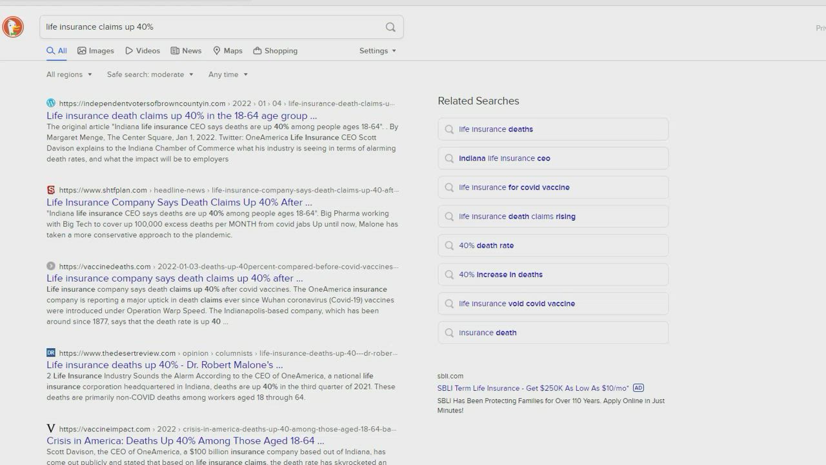Screen dimensions: 826x465
Task: Open the Maps search tab
Action: [227, 51]
